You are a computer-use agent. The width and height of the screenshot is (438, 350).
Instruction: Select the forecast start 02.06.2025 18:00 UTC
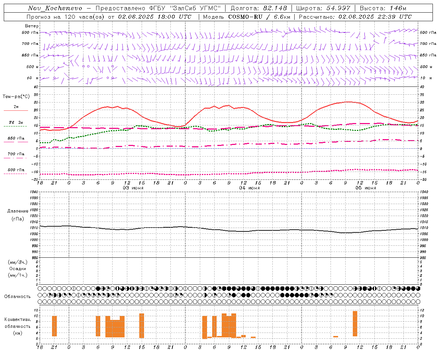click(155, 17)
